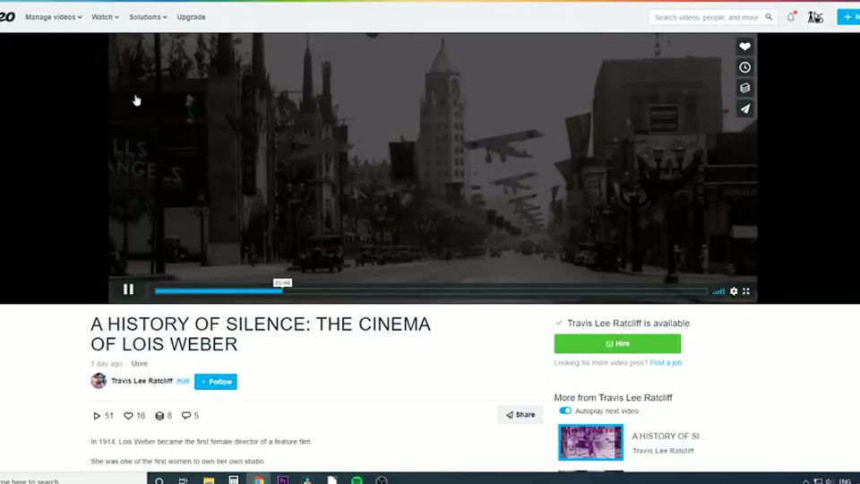Expand the Watch menu
The width and height of the screenshot is (860, 484).
105,17
